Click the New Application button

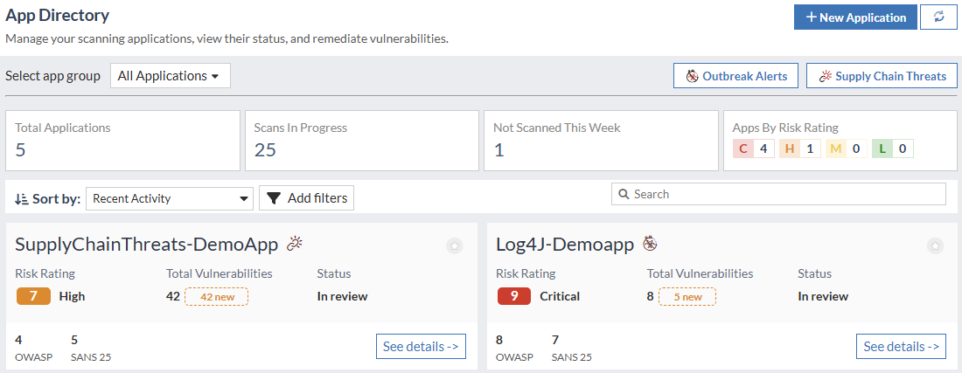click(856, 17)
